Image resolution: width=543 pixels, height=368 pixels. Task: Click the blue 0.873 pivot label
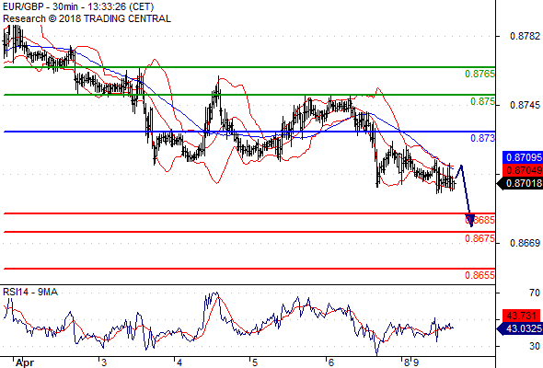[x=483, y=138]
